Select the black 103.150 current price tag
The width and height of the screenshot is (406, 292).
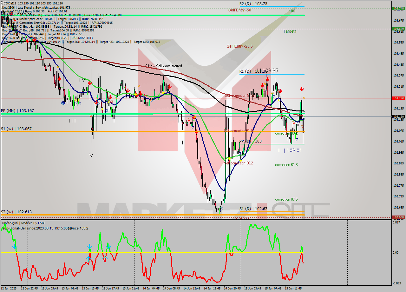398,116
